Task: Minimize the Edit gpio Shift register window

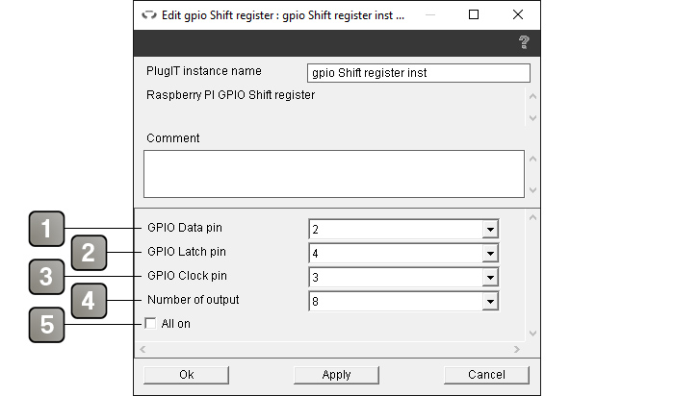Action: click(428, 15)
